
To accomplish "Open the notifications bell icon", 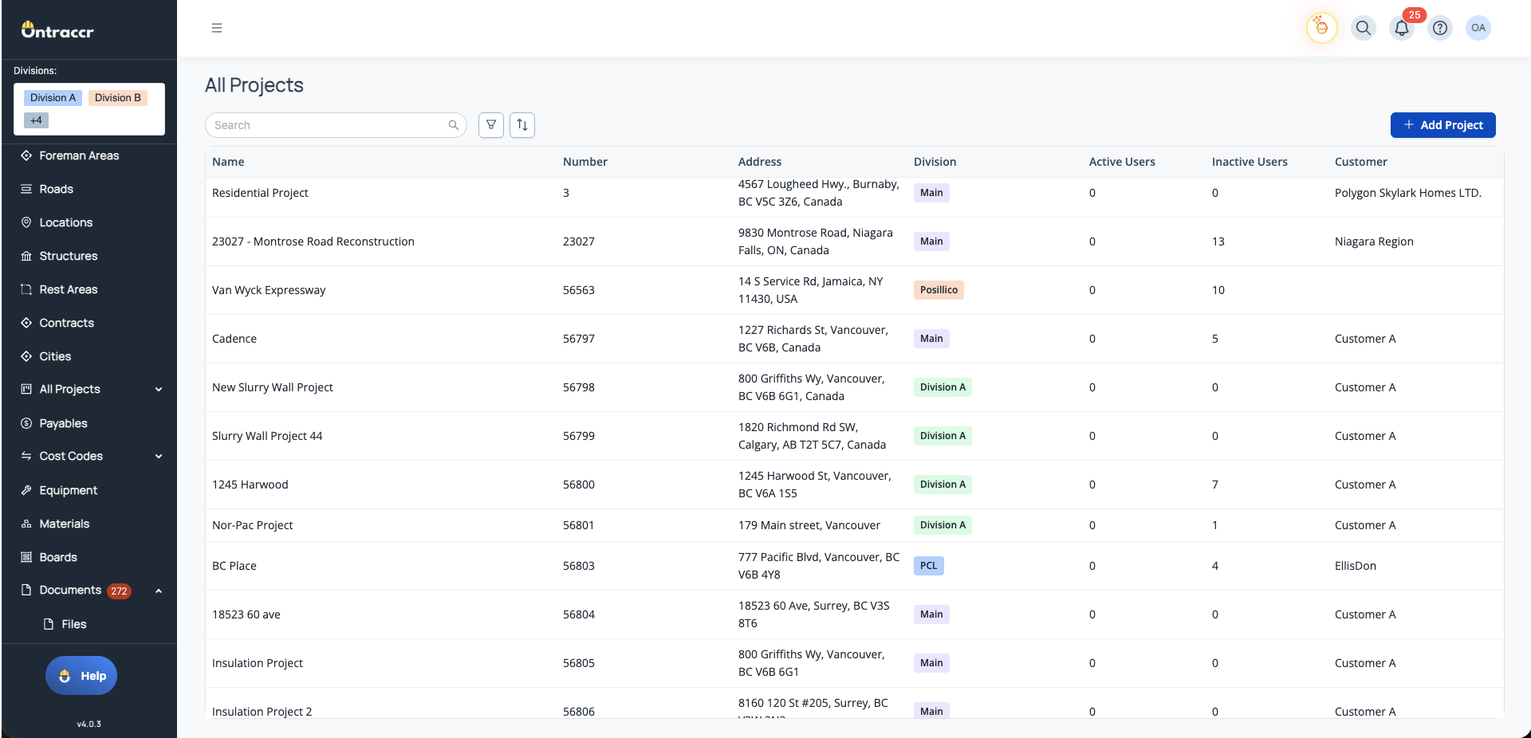I will [x=1401, y=28].
